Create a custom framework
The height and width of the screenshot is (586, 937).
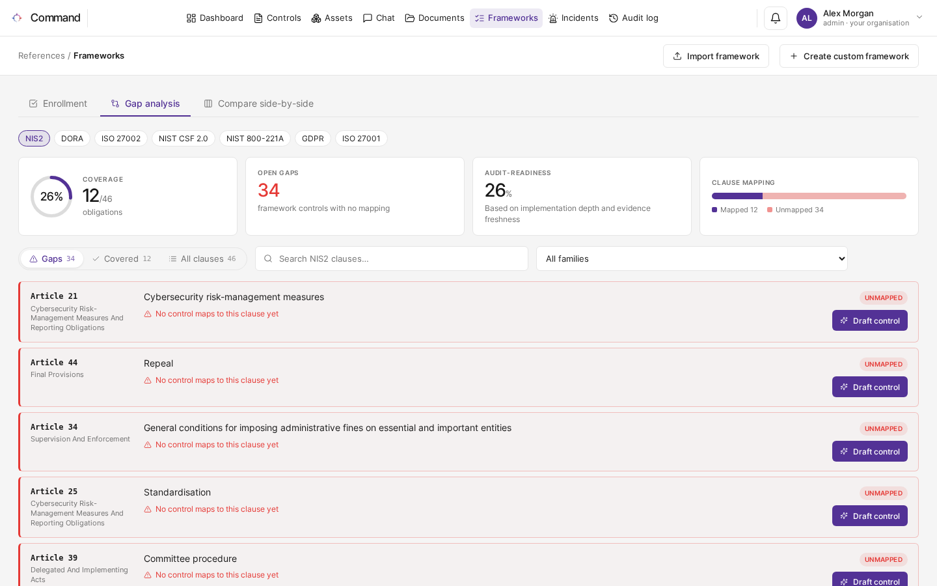click(x=849, y=56)
